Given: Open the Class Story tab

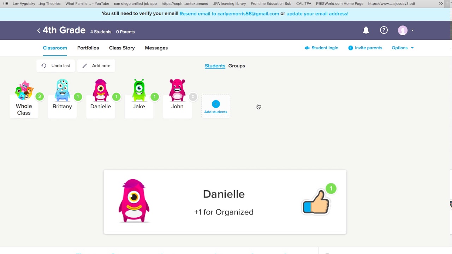Looking at the screenshot, I should coord(122,48).
